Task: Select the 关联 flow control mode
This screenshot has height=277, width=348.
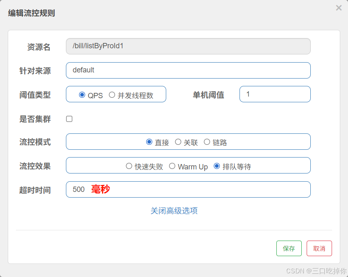Action: pyautogui.click(x=179, y=142)
